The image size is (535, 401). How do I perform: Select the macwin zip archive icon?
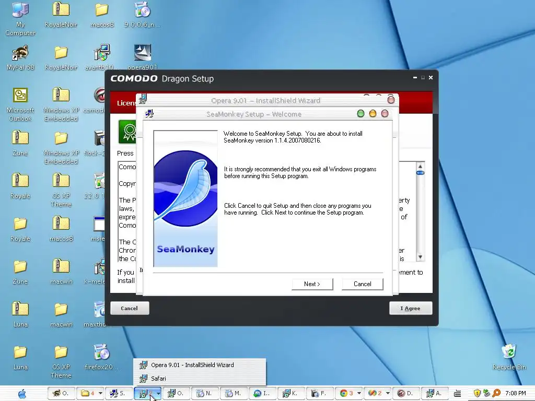point(61,272)
